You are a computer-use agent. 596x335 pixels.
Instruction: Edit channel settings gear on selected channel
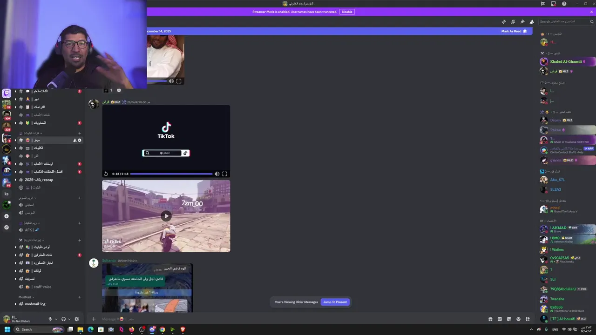click(x=80, y=140)
